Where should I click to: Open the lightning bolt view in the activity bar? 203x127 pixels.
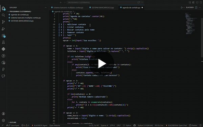coord(3,69)
